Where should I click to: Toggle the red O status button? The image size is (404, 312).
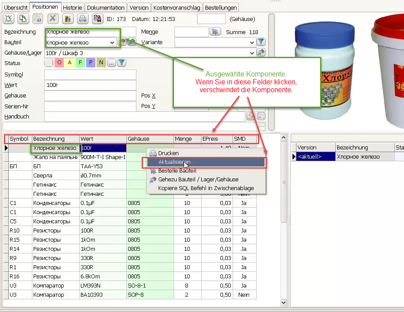pos(59,63)
